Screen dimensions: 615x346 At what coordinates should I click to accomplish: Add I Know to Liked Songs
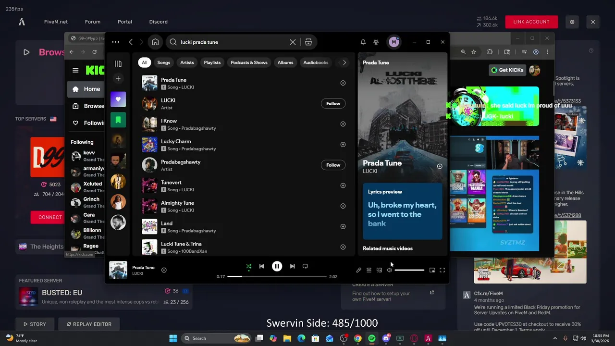[343, 124]
